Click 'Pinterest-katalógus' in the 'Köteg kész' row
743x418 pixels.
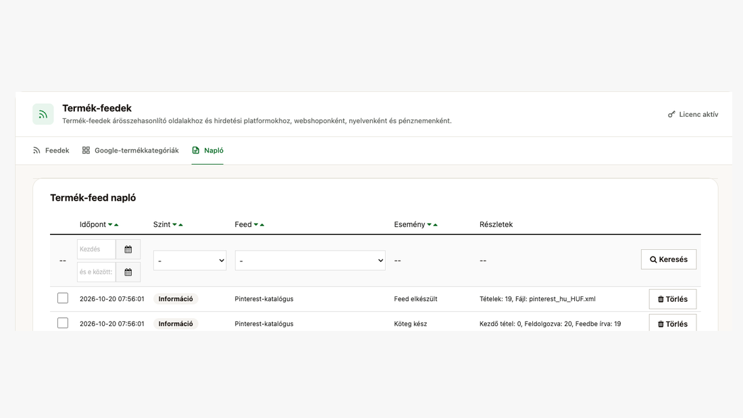click(264, 324)
